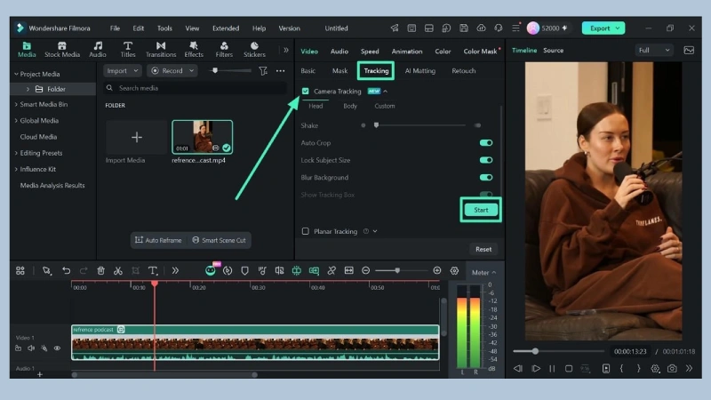Uncheck the Camera Tracking checkbox
The width and height of the screenshot is (711, 400).
tap(305, 92)
